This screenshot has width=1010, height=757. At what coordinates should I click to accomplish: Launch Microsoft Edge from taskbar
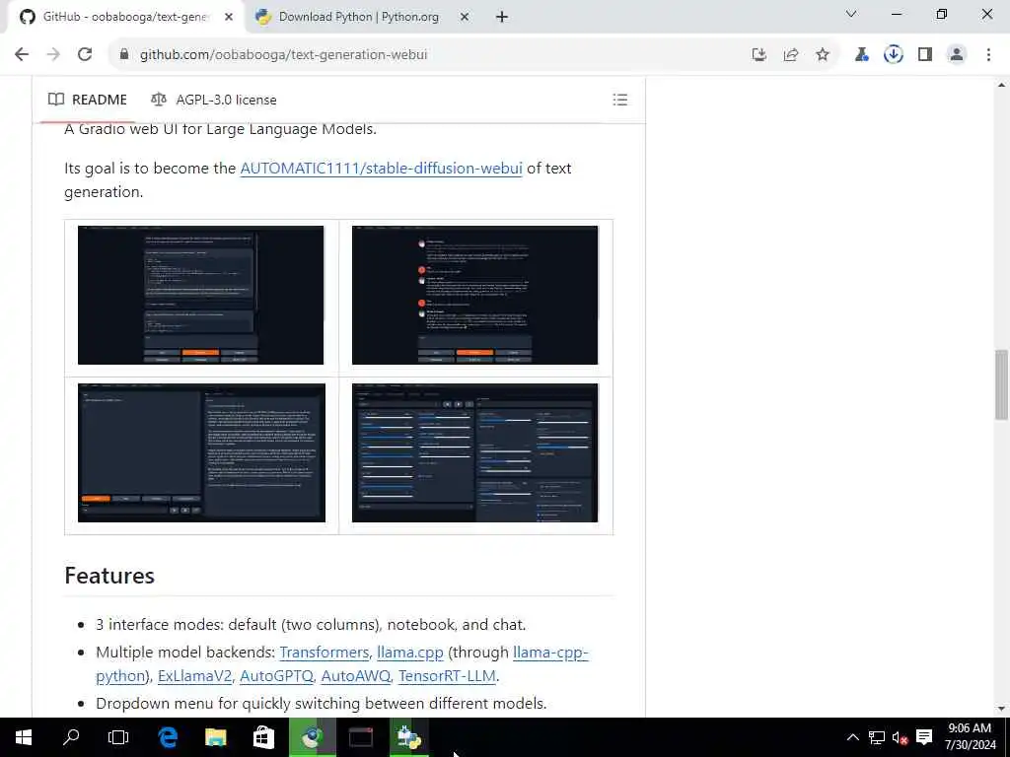click(168, 737)
